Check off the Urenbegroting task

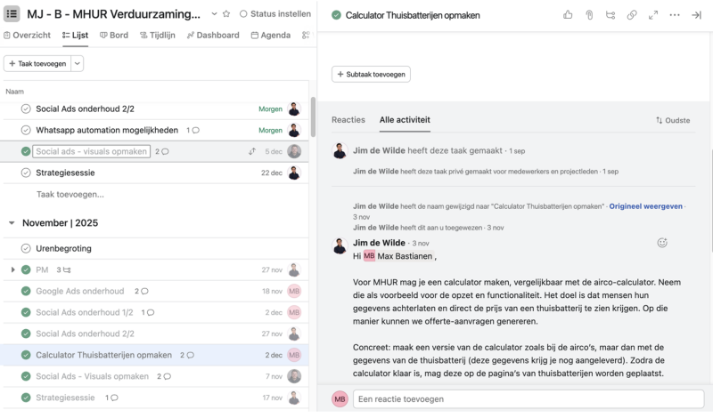[26, 249]
